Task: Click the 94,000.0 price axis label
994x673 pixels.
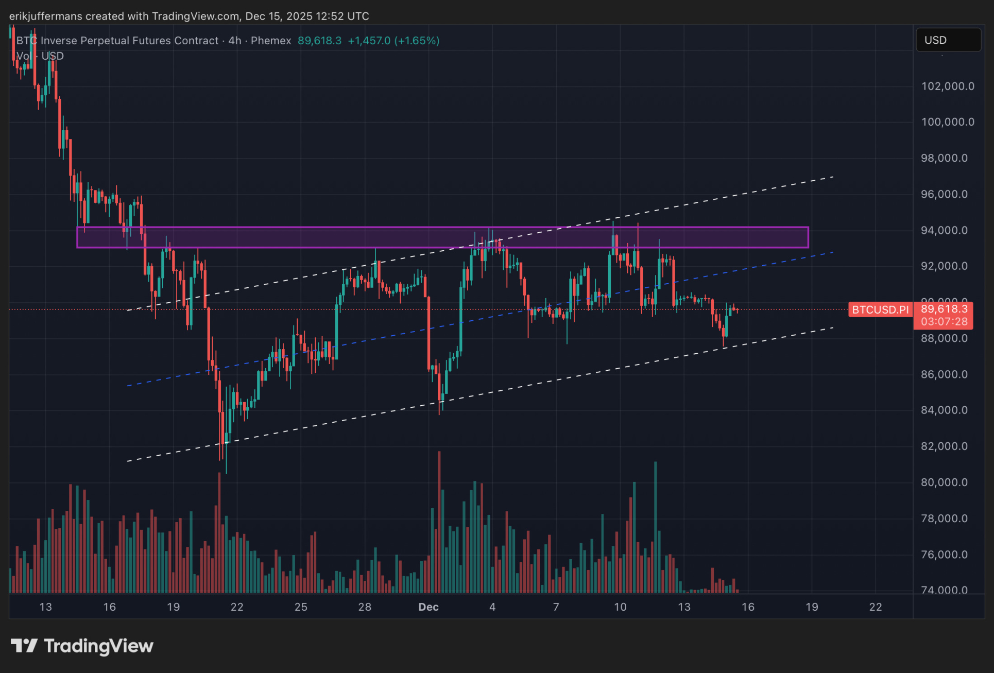Action: [944, 230]
